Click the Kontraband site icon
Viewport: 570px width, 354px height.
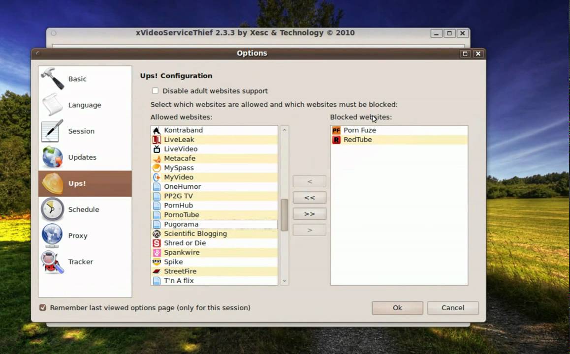click(157, 130)
